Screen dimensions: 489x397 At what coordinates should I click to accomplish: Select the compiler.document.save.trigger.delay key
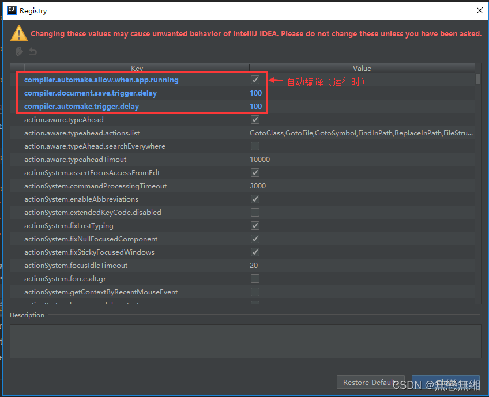coord(91,93)
